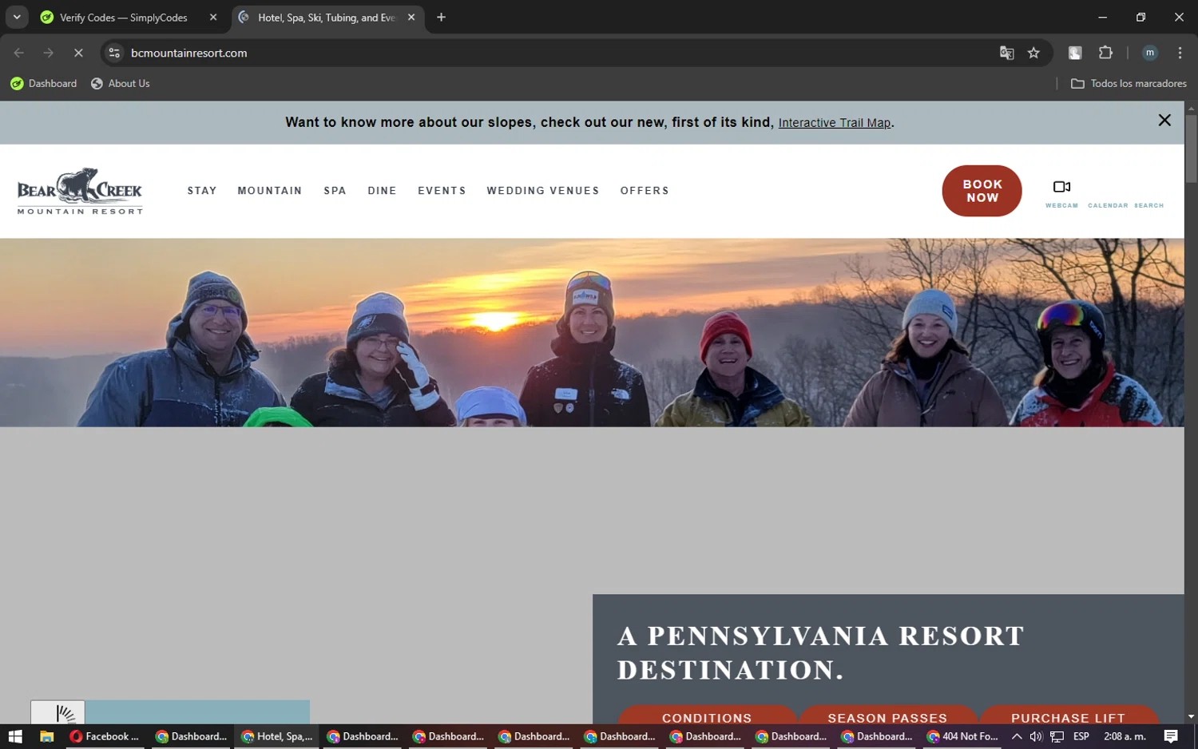Screen dimensions: 1198x749
Task: Open the tab search dropdown chevron
Action: coord(17,17)
